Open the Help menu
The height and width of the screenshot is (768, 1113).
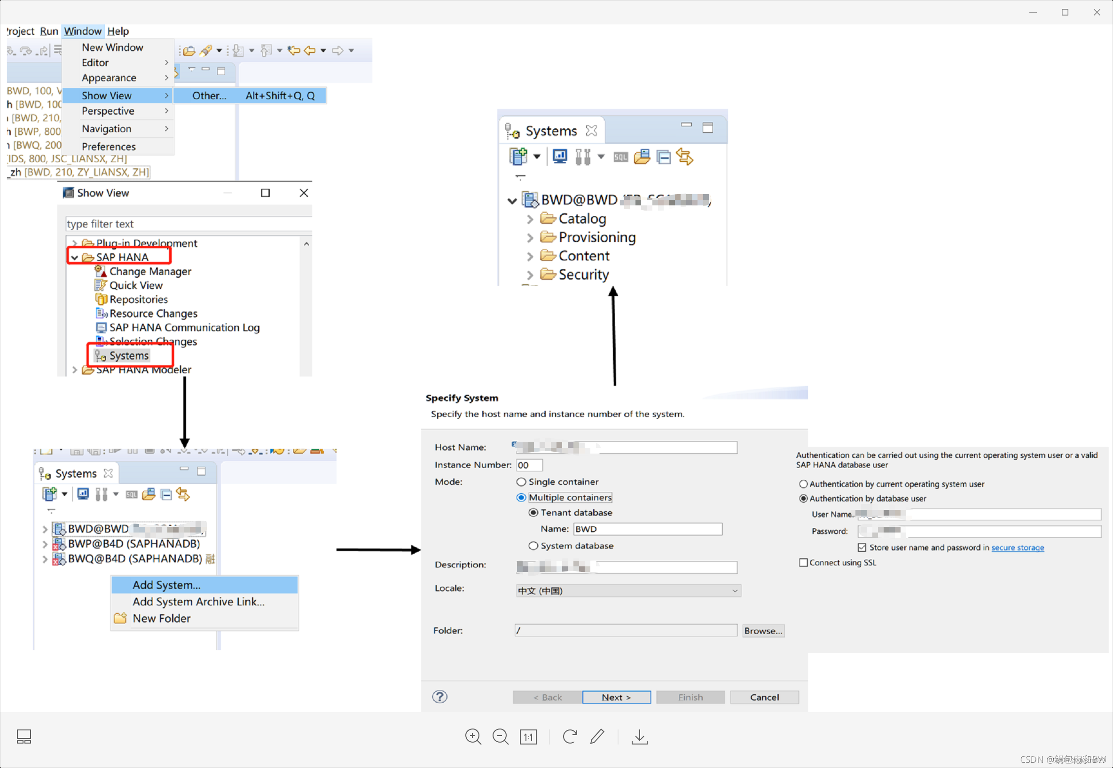118,31
